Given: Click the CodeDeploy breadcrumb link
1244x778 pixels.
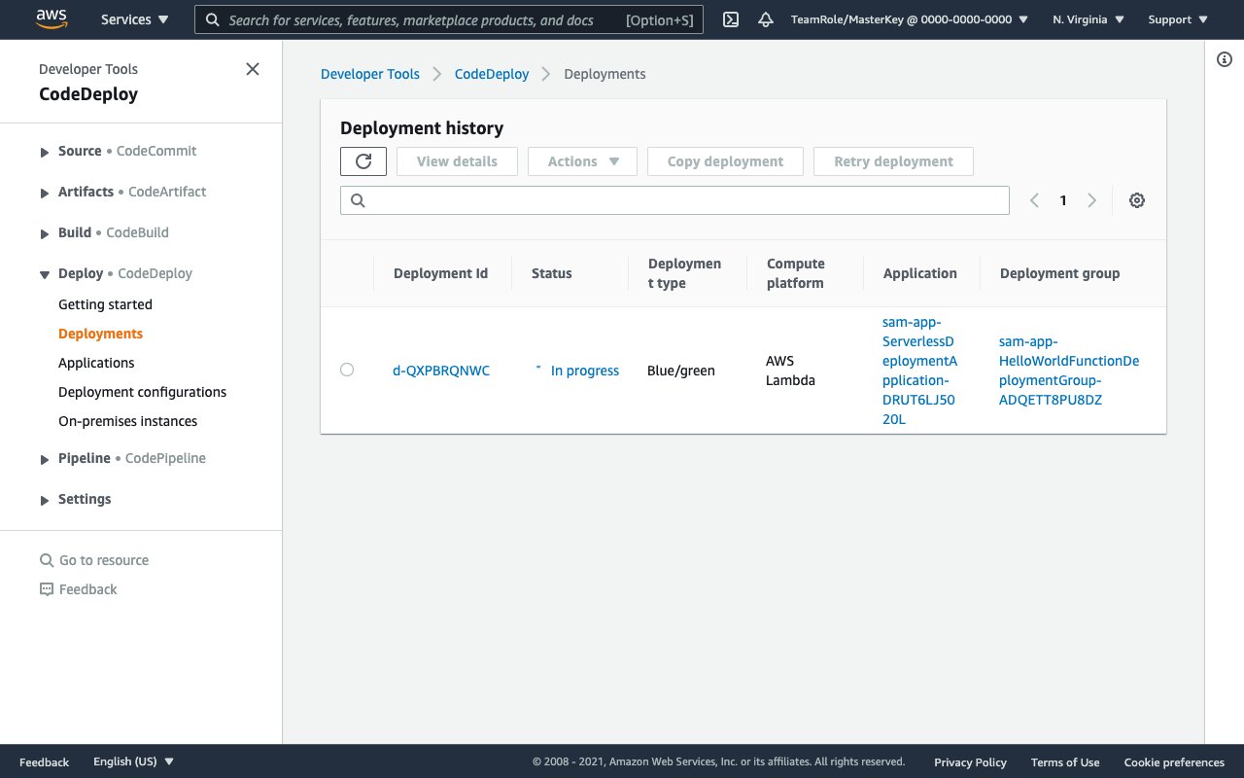Looking at the screenshot, I should point(492,74).
